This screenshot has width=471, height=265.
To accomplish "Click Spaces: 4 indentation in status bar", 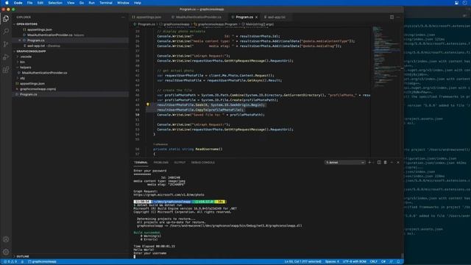I will click(x=332, y=261).
